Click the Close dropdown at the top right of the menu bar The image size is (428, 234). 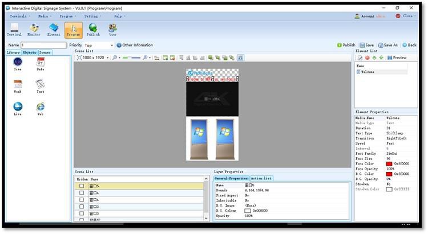point(406,16)
